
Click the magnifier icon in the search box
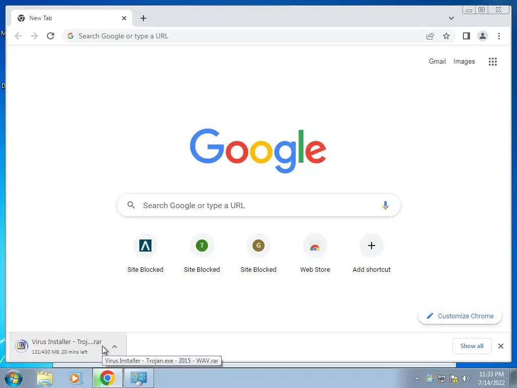[x=131, y=205]
